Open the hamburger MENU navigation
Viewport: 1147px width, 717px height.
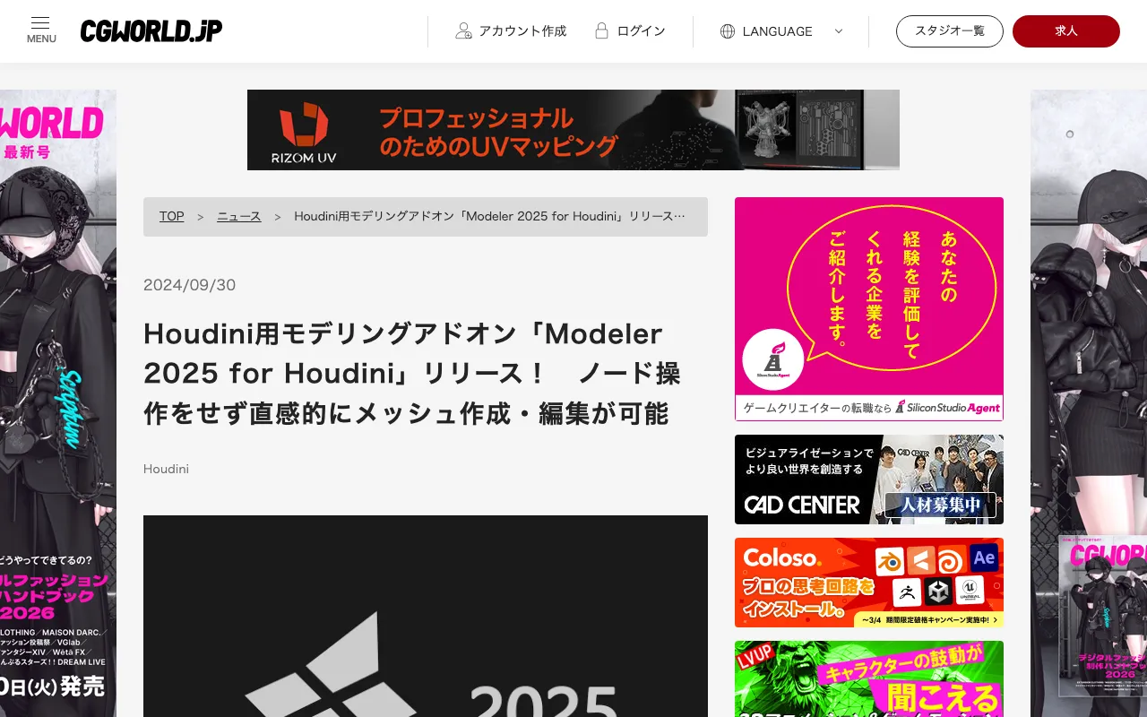[40, 27]
